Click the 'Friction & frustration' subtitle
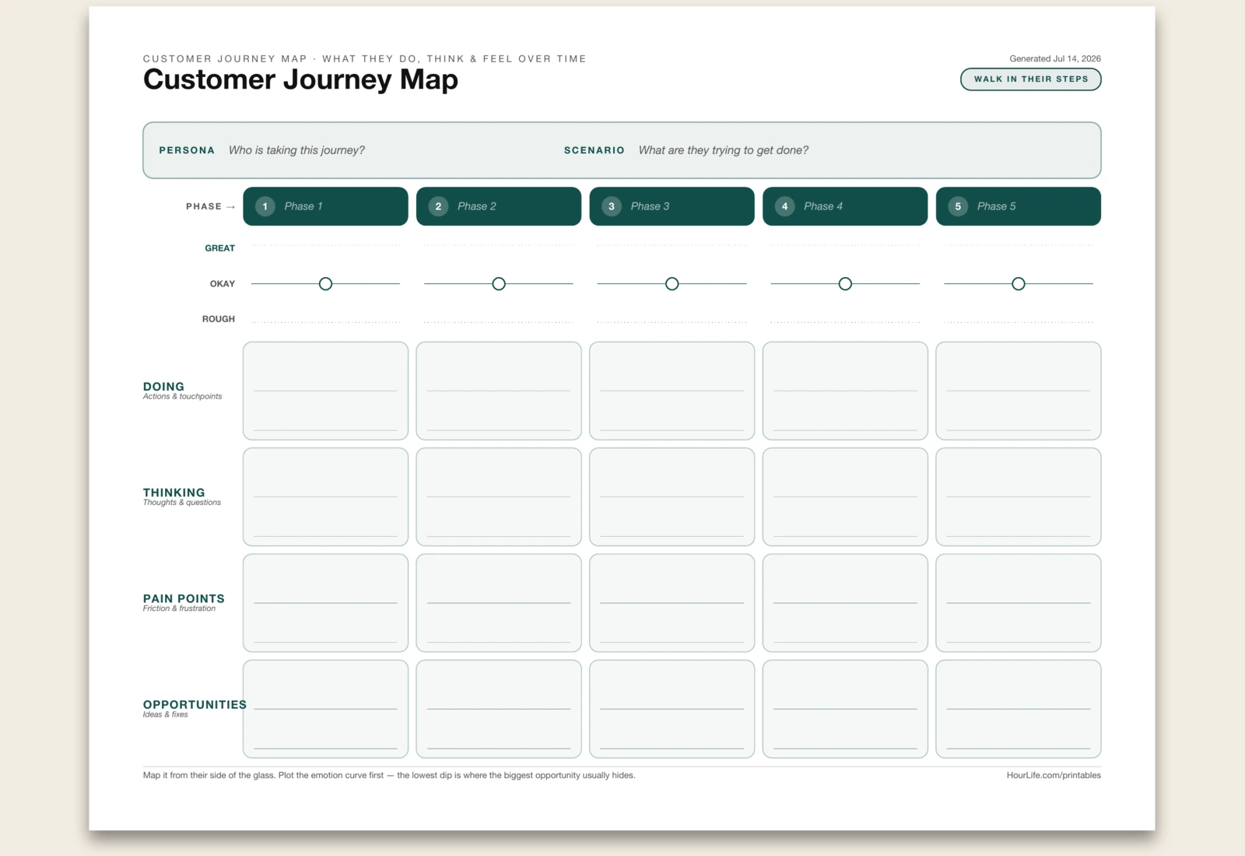 pos(179,609)
